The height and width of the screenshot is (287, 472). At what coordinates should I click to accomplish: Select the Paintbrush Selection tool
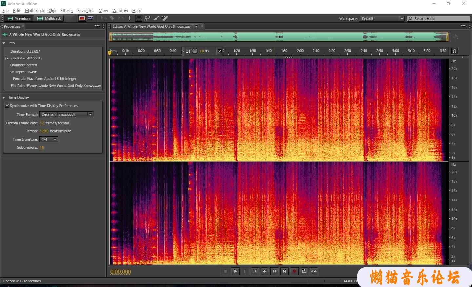156,18
